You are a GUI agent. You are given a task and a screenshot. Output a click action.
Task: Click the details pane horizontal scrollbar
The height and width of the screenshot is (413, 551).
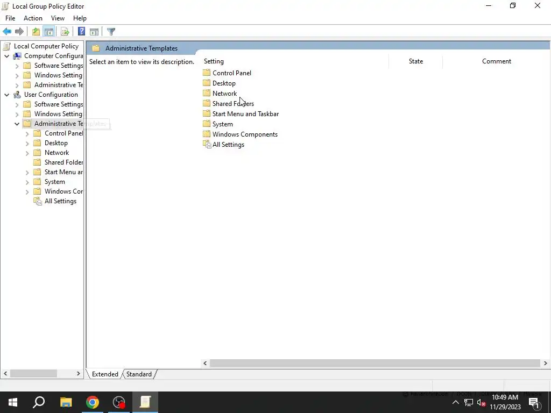point(375,363)
